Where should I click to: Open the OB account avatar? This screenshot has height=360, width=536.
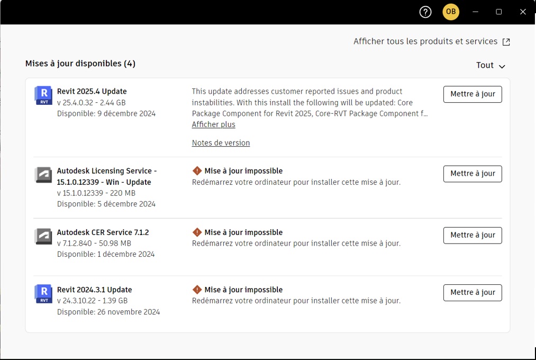[x=450, y=12]
